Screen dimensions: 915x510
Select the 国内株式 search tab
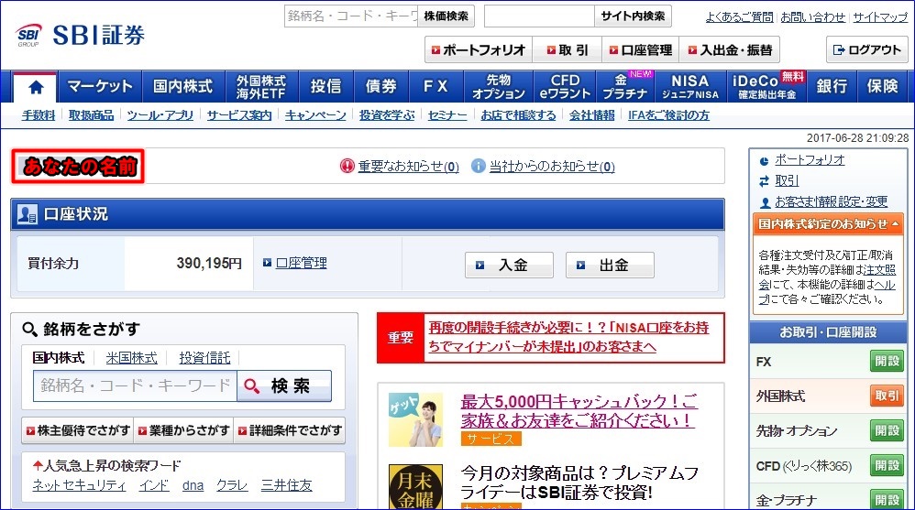point(59,358)
